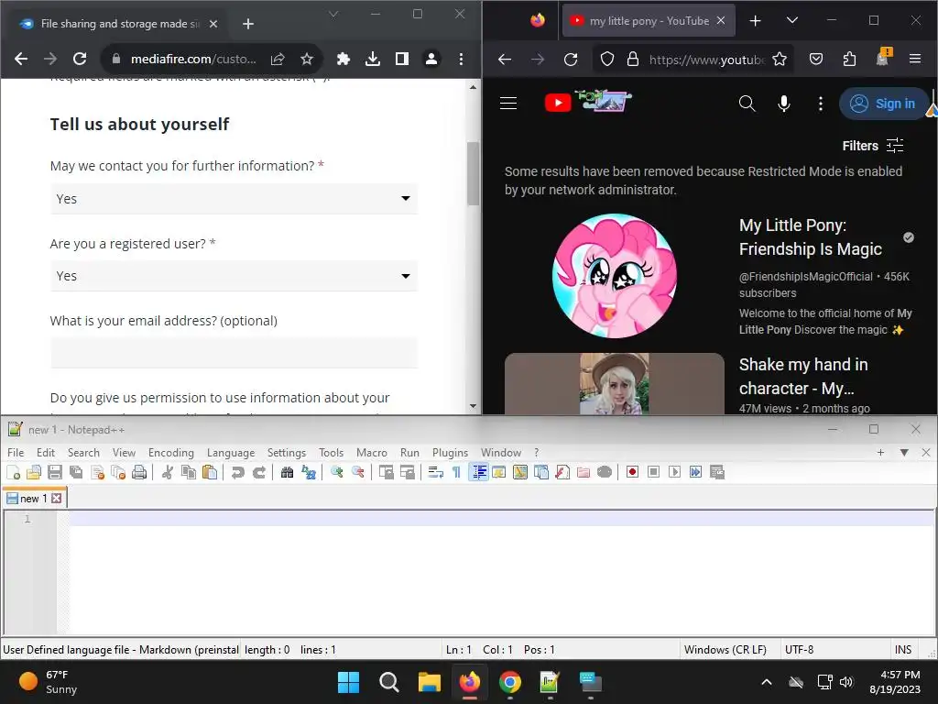The image size is (938, 704).
Task: Expand 'Are you a registered user' dropdown
Action: tap(234, 276)
